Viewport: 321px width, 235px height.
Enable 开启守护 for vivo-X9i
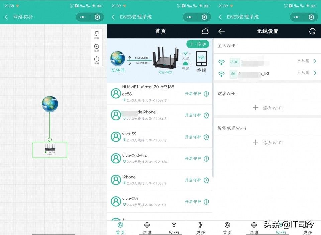pos(197,202)
